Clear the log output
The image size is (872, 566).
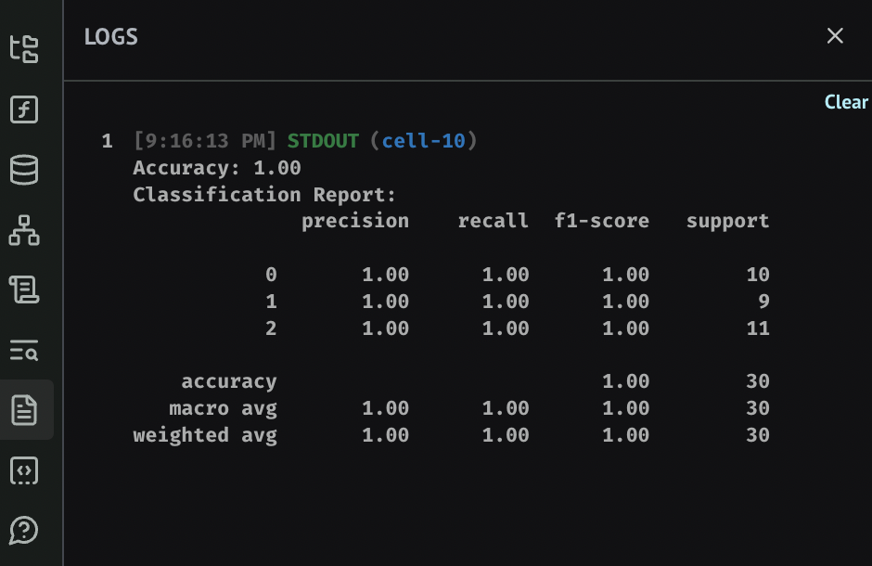pos(846,102)
